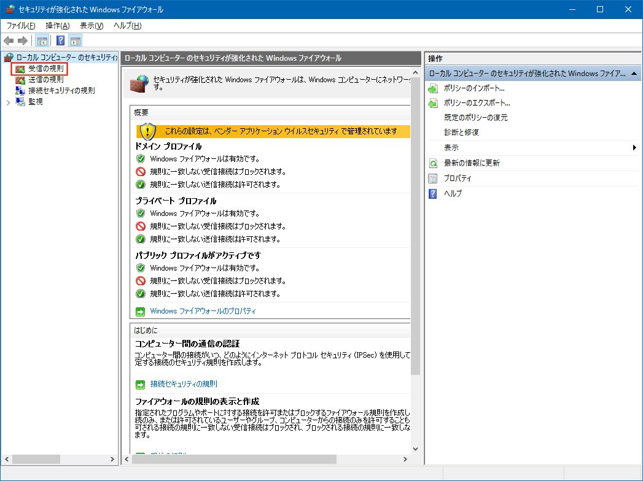
Task: Click the ファイアウォールの規則の表示と作成 heading
Action: click(197, 401)
